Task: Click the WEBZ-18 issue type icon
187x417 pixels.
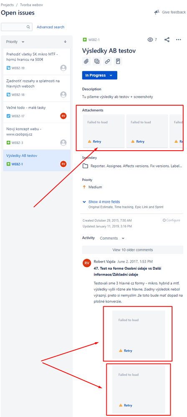Action: [x=8, y=95]
